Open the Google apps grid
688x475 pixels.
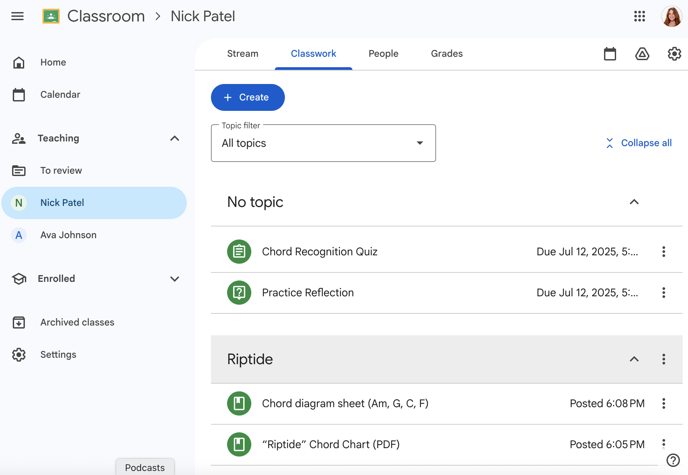click(639, 16)
